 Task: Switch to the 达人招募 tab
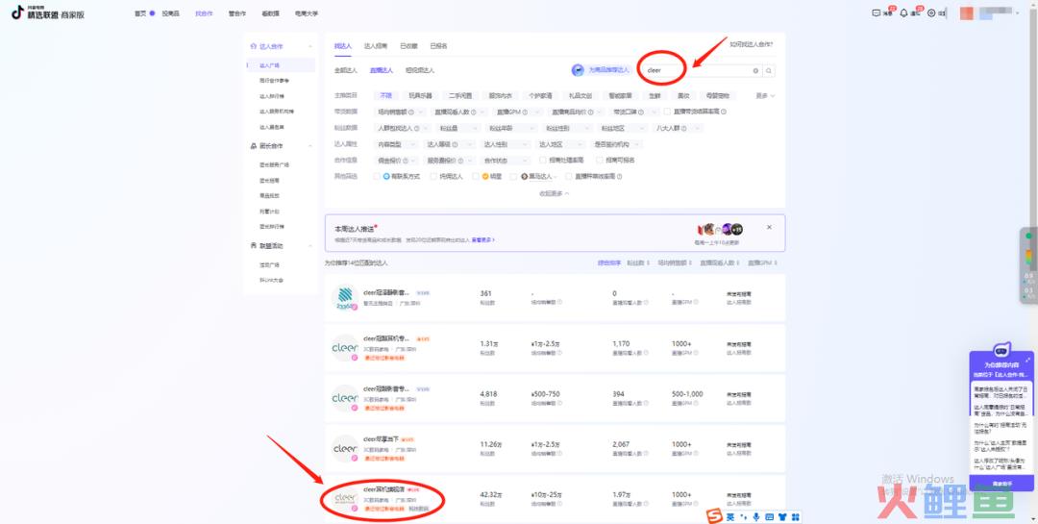click(x=376, y=46)
